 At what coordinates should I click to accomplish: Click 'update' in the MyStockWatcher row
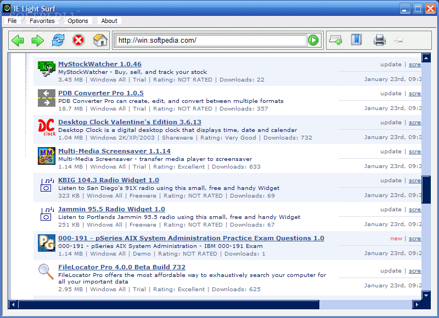pyautogui.click(x=391, y=65)
